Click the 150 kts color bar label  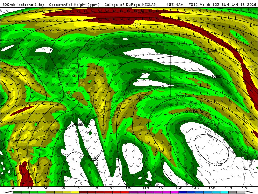pyautogui.click(x=212, y=188)
